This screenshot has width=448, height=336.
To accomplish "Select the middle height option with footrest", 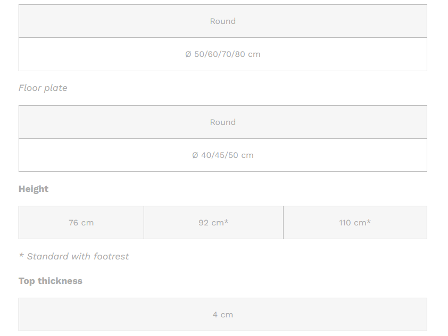I will [213, 223].
